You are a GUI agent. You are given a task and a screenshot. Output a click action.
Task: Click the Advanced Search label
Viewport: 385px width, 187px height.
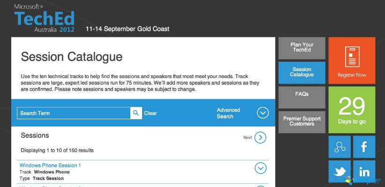coord(228,113)
